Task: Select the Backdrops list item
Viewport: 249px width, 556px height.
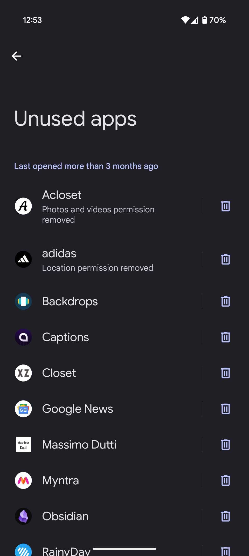Action: click(x=99, y=301)
